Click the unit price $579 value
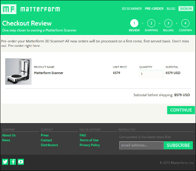 pos(117,73)
